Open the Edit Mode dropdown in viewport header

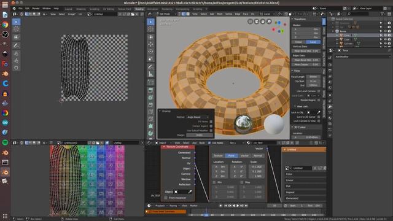point(166,14)
